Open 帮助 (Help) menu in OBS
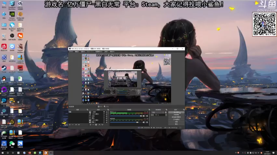The width and height of the screenshot is (277, 155). (112, 52)
